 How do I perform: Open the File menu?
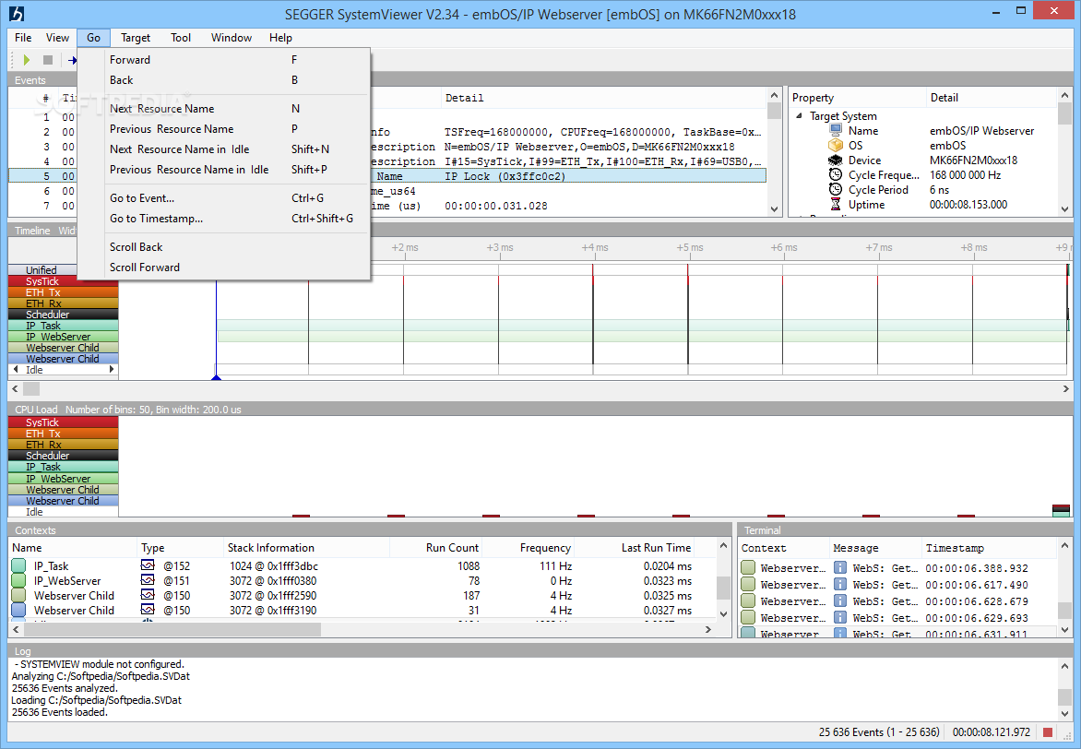point(23,38)
